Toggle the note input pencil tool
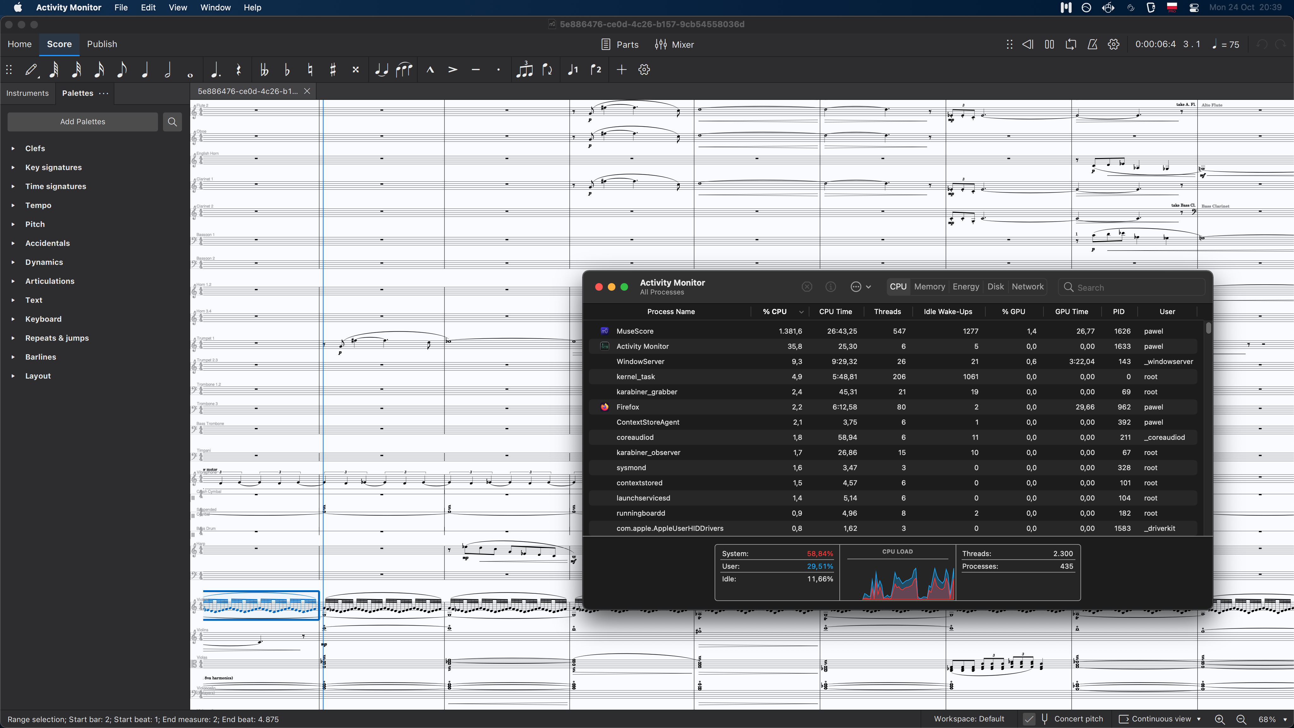The width and height of the screenshot is (1294, 728). [31, 70]
